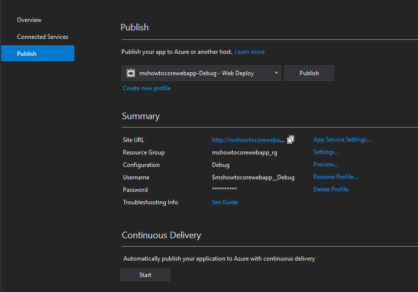Click the Summary section heading

pyautogui.click(x=141, y=116)
